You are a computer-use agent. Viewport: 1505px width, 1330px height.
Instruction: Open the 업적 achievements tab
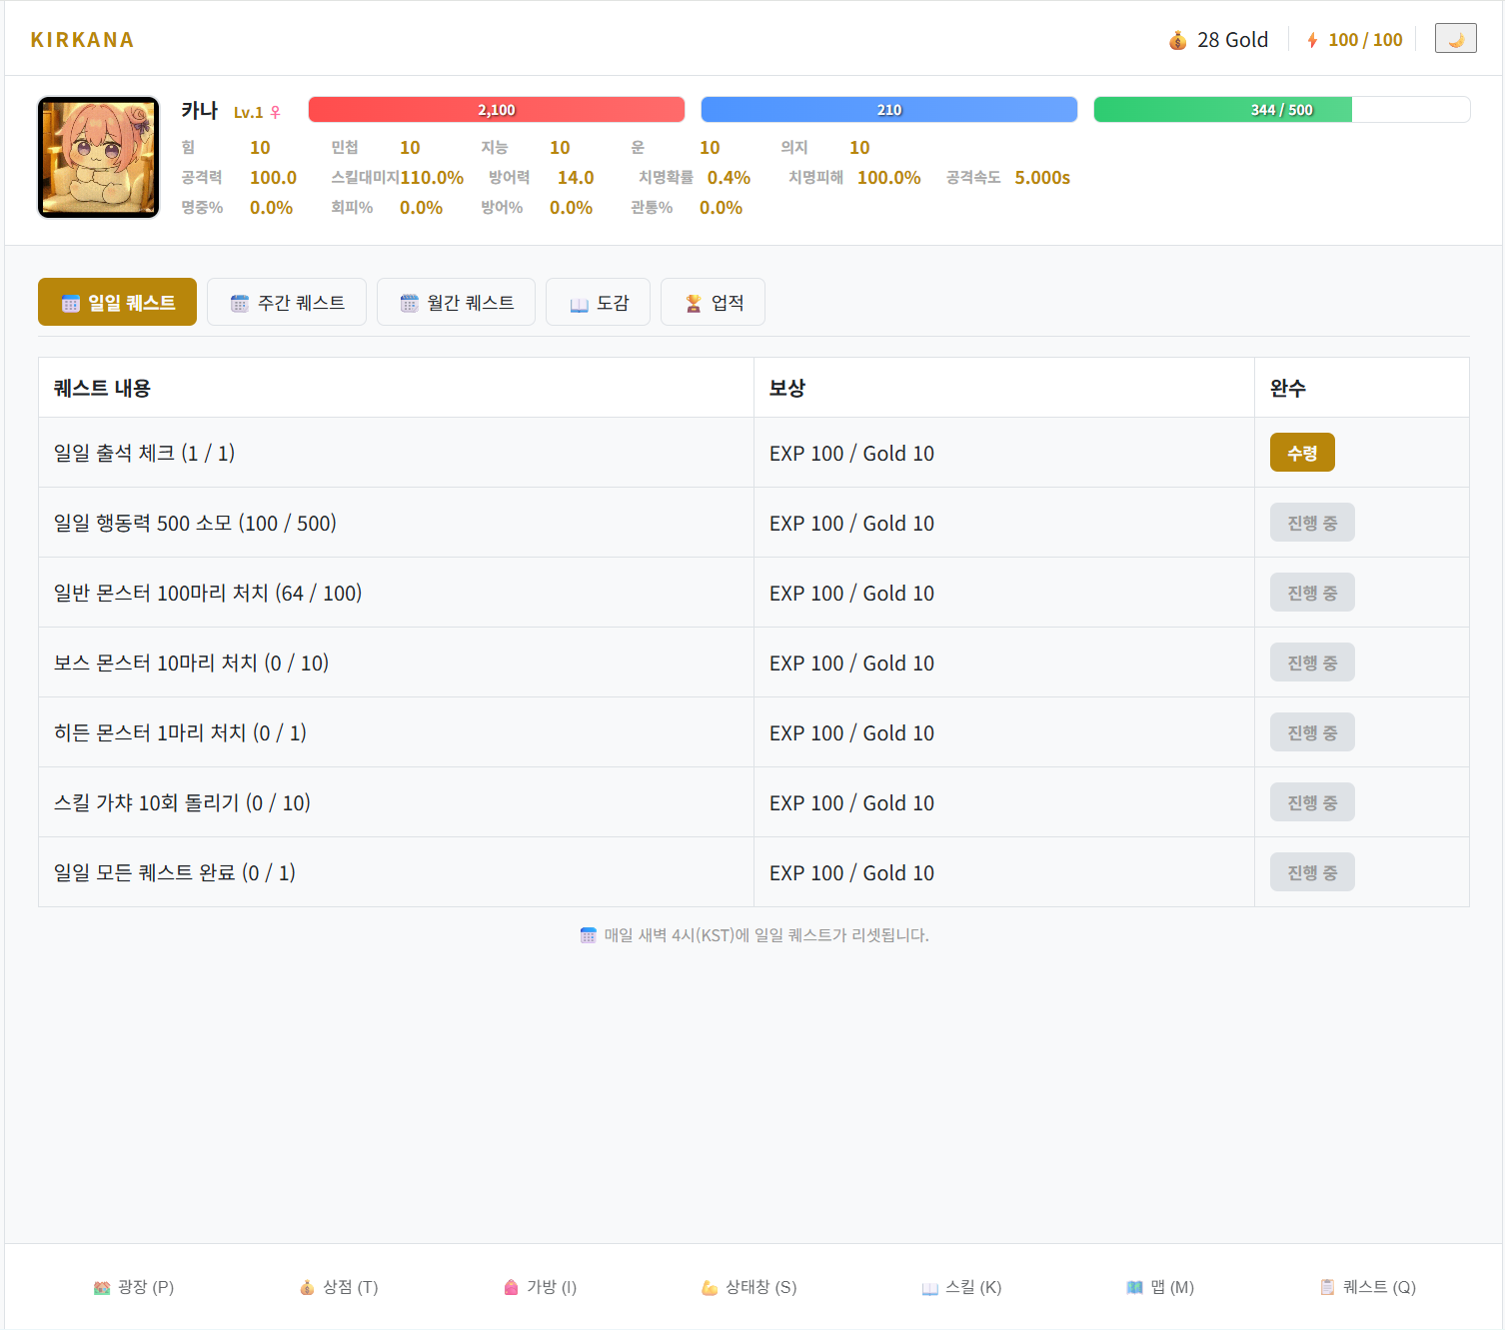pyautogui.click(x=714, y=303)
